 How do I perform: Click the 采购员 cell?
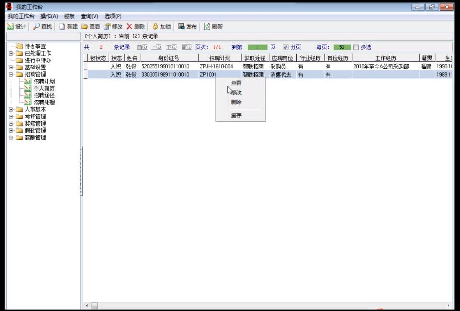(283, 67)
